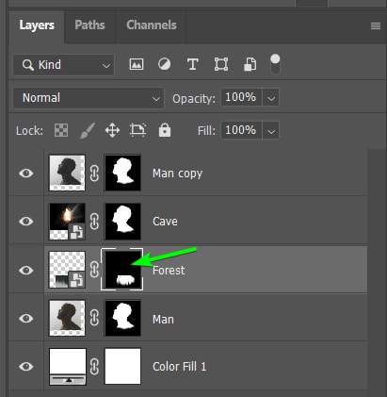Screen dimensions: 387x397
Task: Hide the Man copy layer
Action: click(x=26, y=174)
